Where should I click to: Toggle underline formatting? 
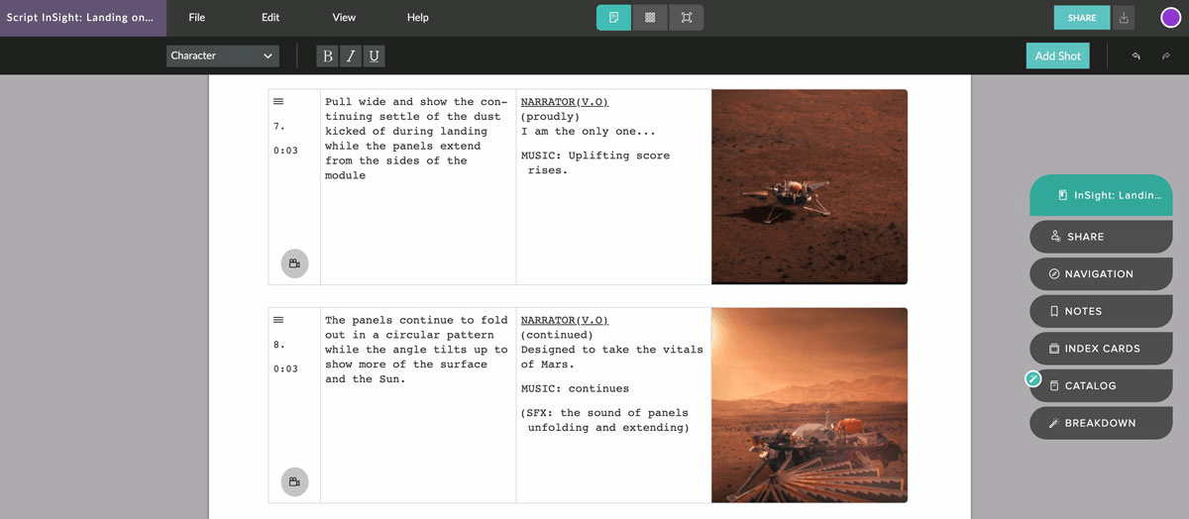pos(374,56)
